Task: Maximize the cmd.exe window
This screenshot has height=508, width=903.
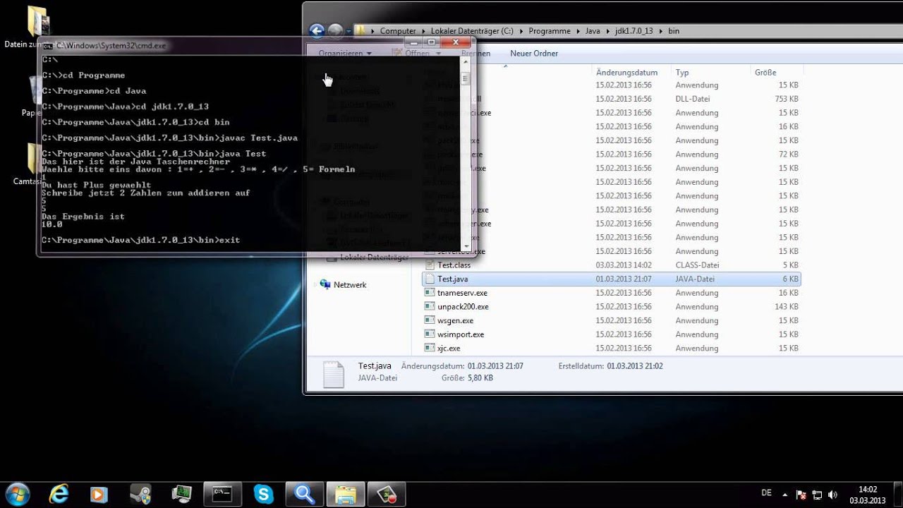Action: click(x=432, y=44)
